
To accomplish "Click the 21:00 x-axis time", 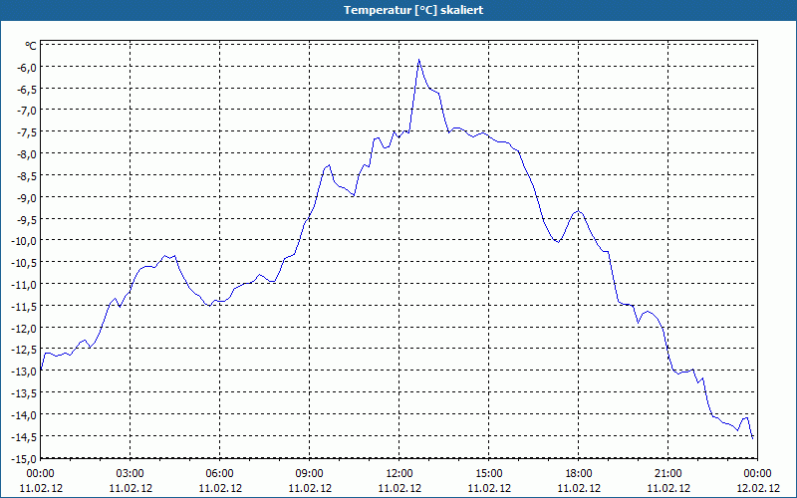I will coord(667,474).
